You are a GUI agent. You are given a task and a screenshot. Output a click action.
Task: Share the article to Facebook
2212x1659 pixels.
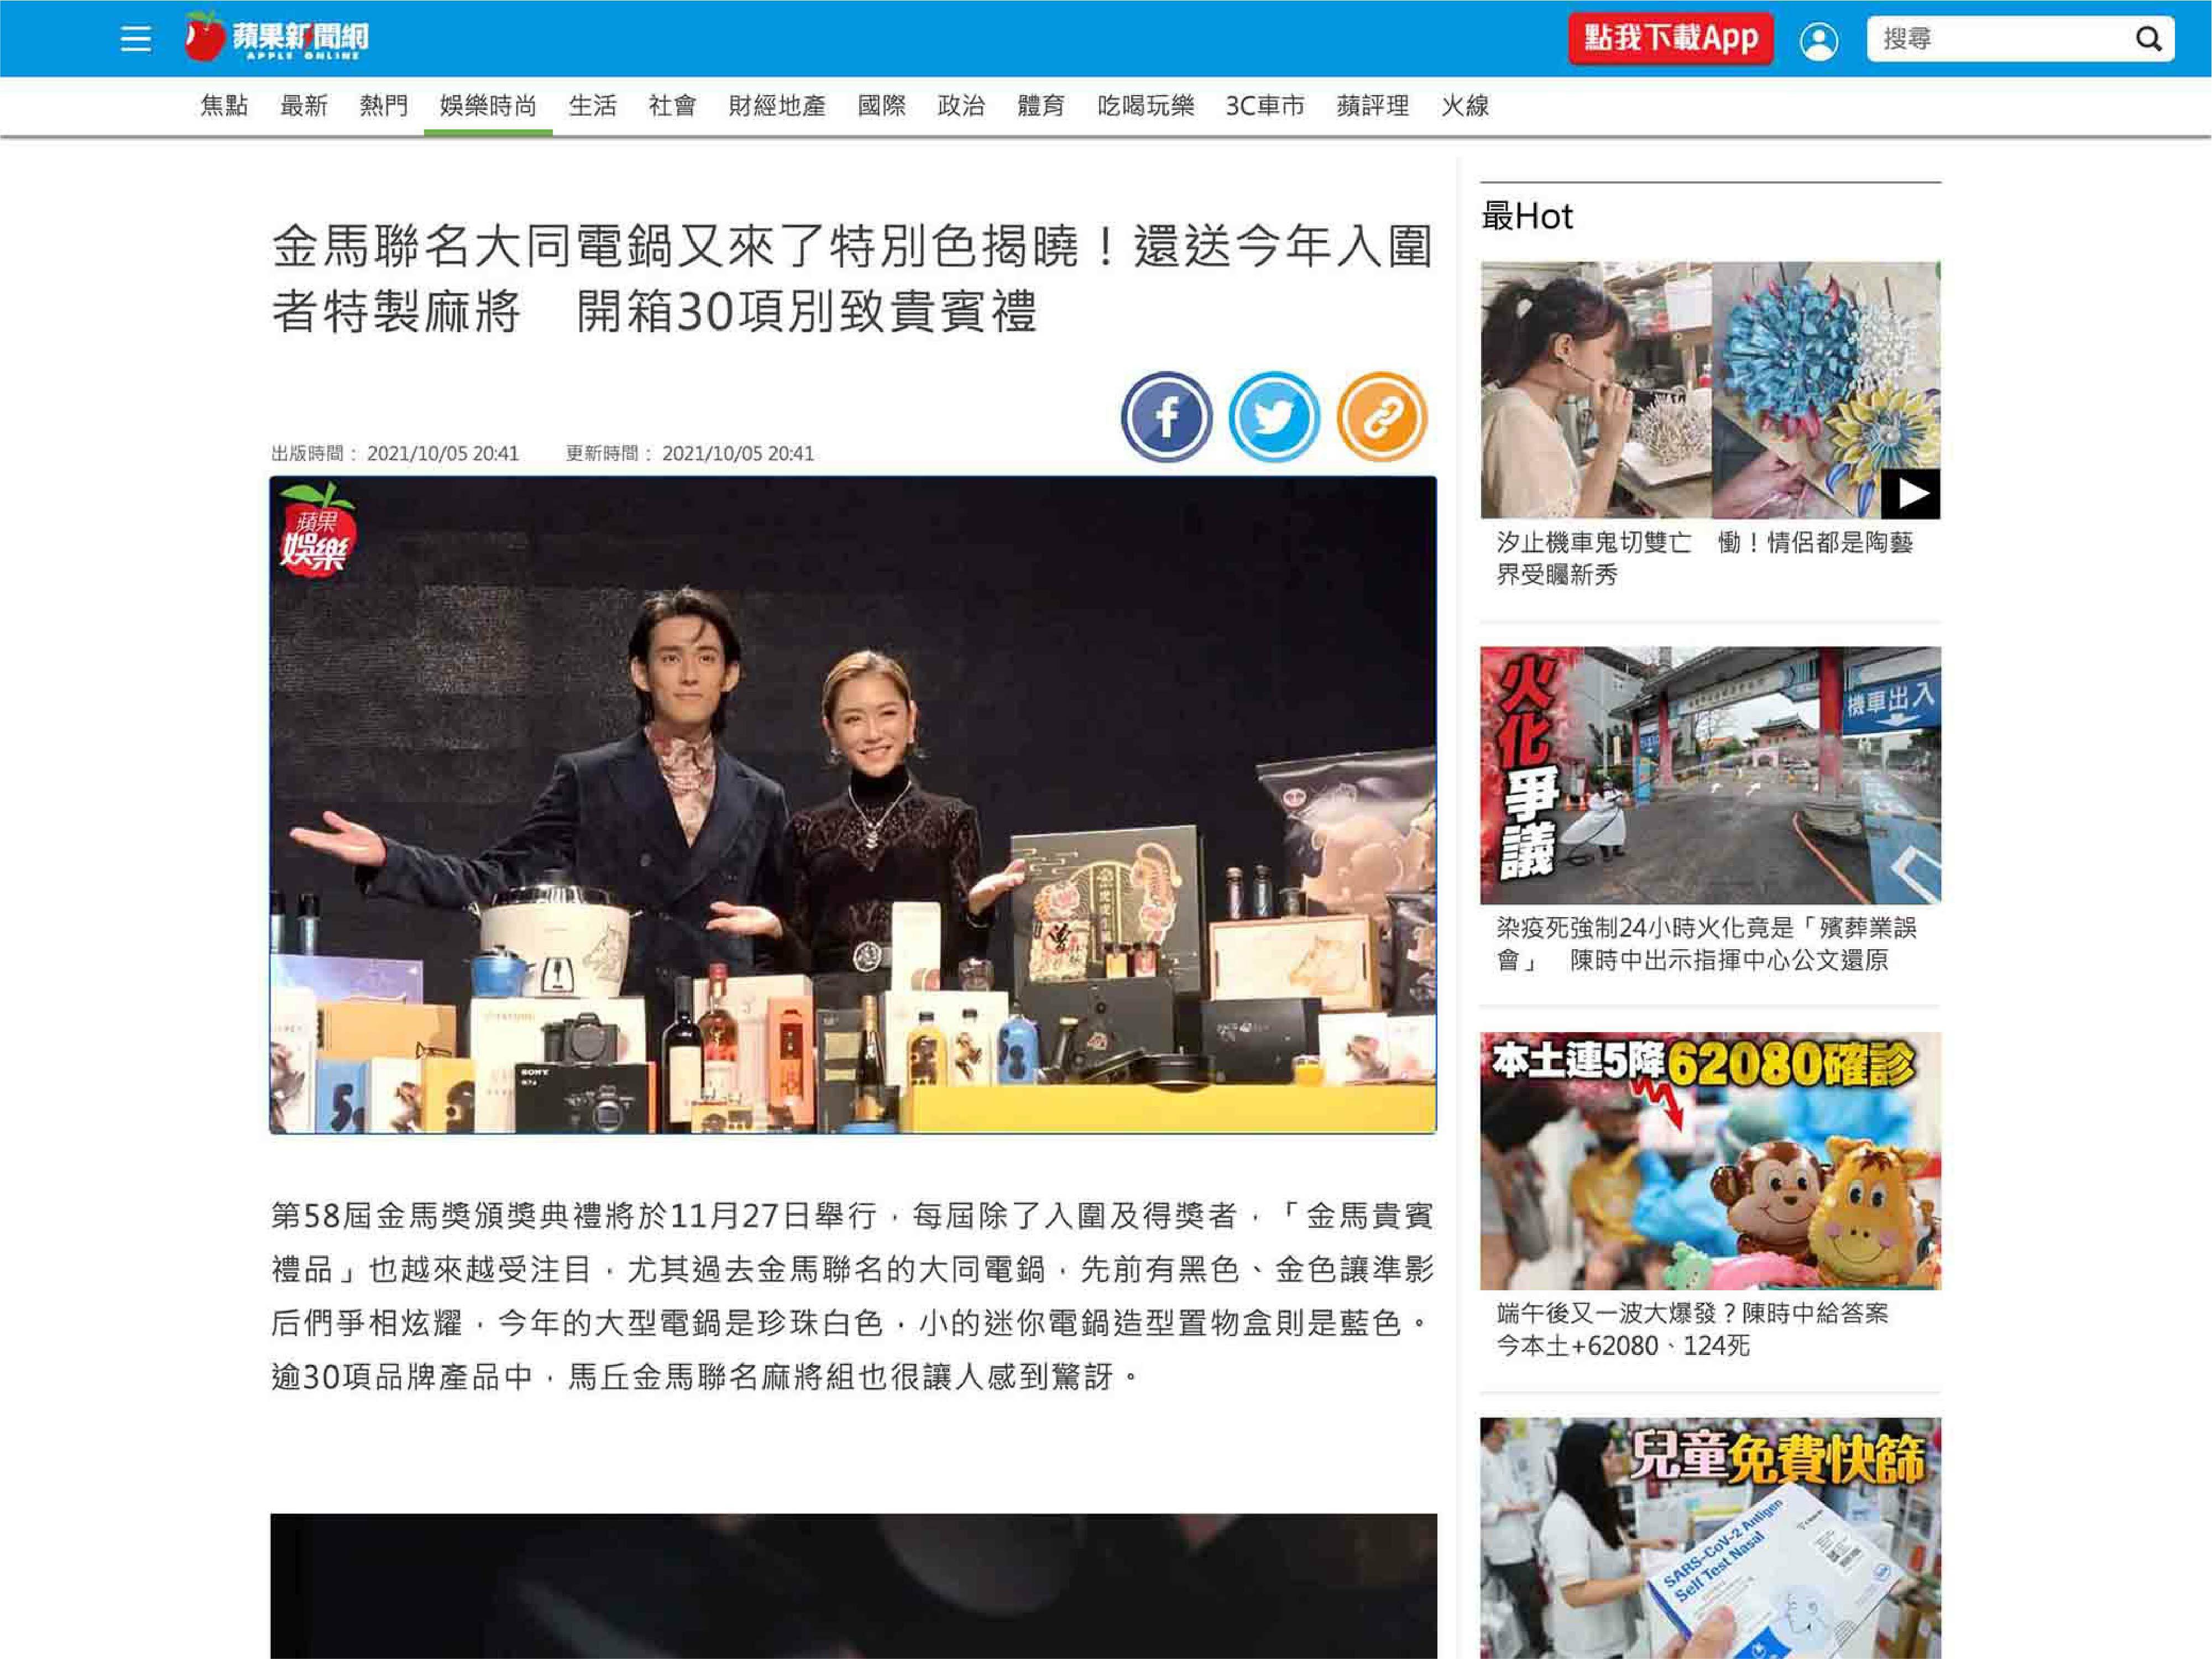pyautogui.click(x=1167, y=417)
